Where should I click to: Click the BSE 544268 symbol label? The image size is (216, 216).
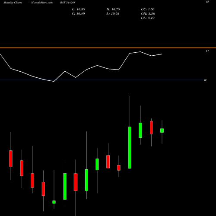click(x=68, y=3)
